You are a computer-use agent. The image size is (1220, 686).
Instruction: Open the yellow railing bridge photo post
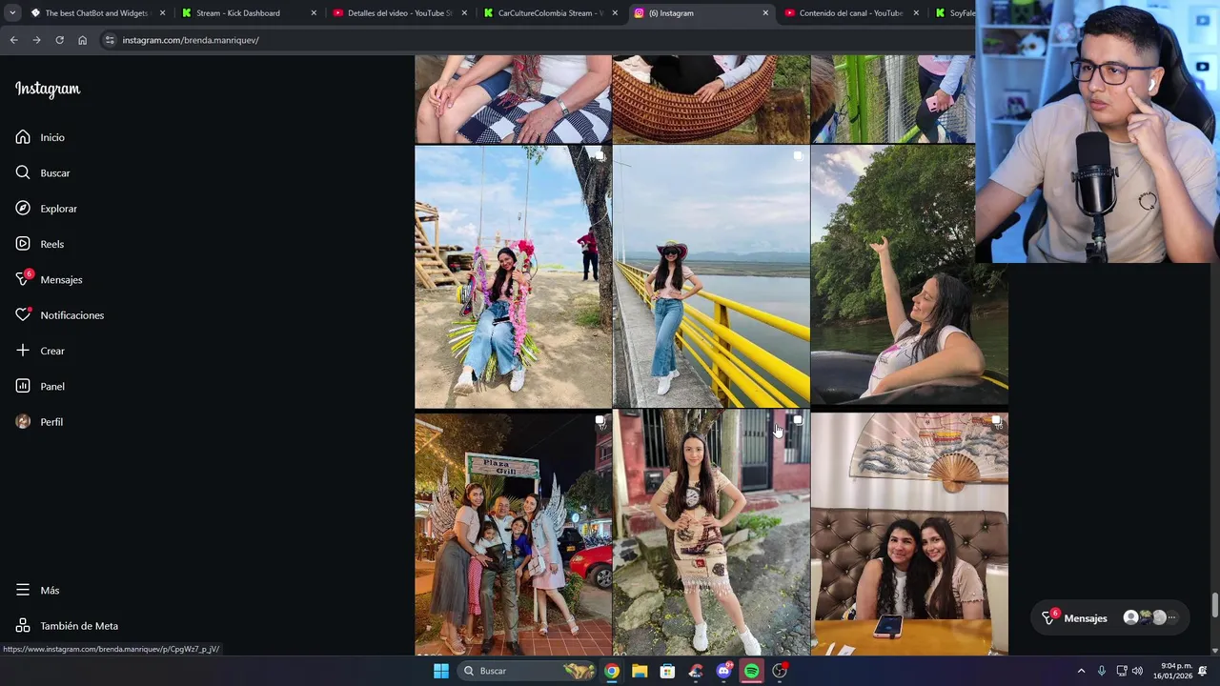tap(711, 277)
